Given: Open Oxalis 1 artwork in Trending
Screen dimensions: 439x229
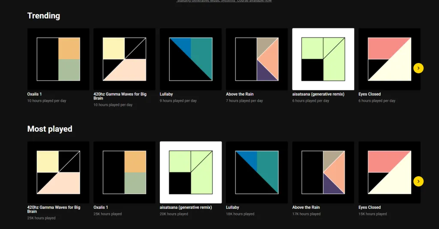Looking at the screenshot, I should pos(58,59).
